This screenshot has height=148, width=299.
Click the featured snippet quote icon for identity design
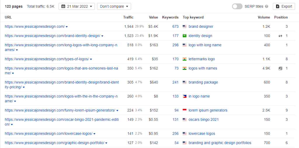tap(280, 36)
